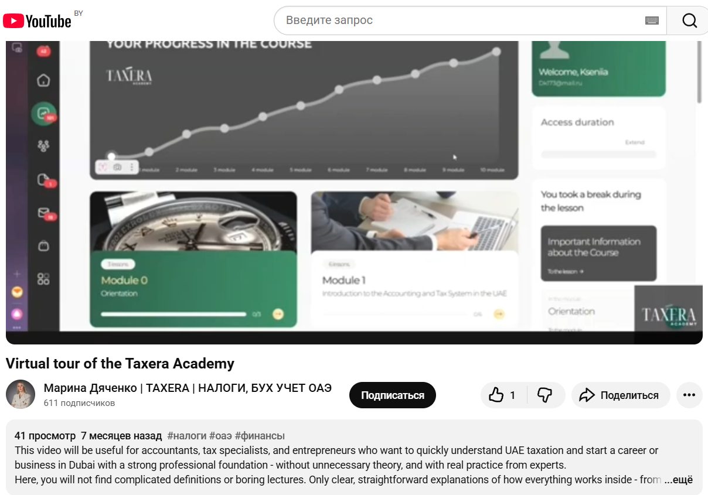Like the video with thumbs up
The image size is (708, 495).
504,395
